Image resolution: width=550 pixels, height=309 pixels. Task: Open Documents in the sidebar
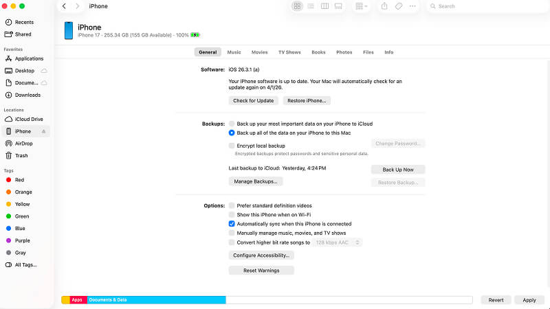(x=26, y=83)
